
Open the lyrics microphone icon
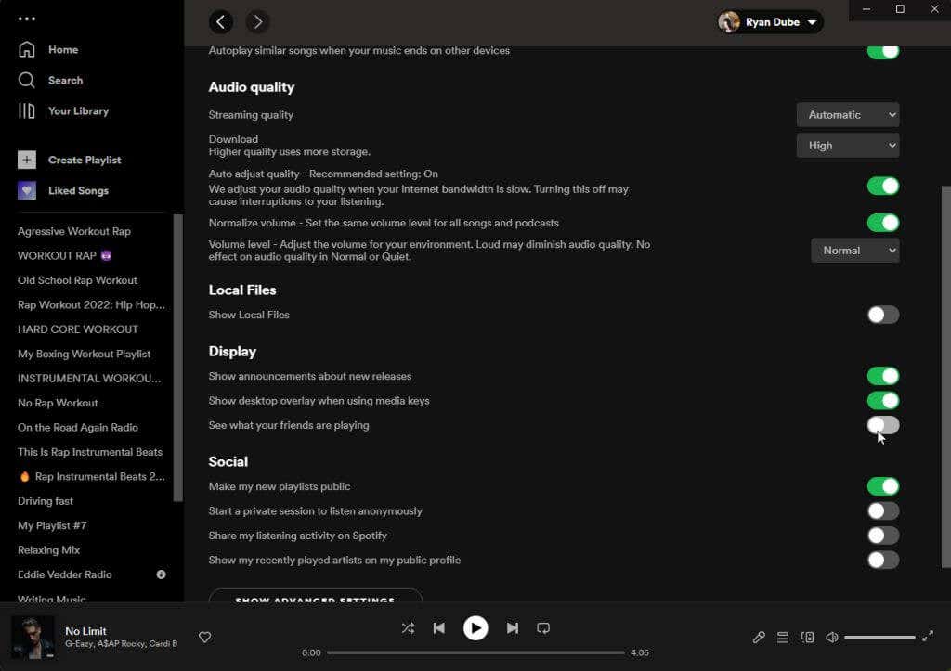pos(759,637)
